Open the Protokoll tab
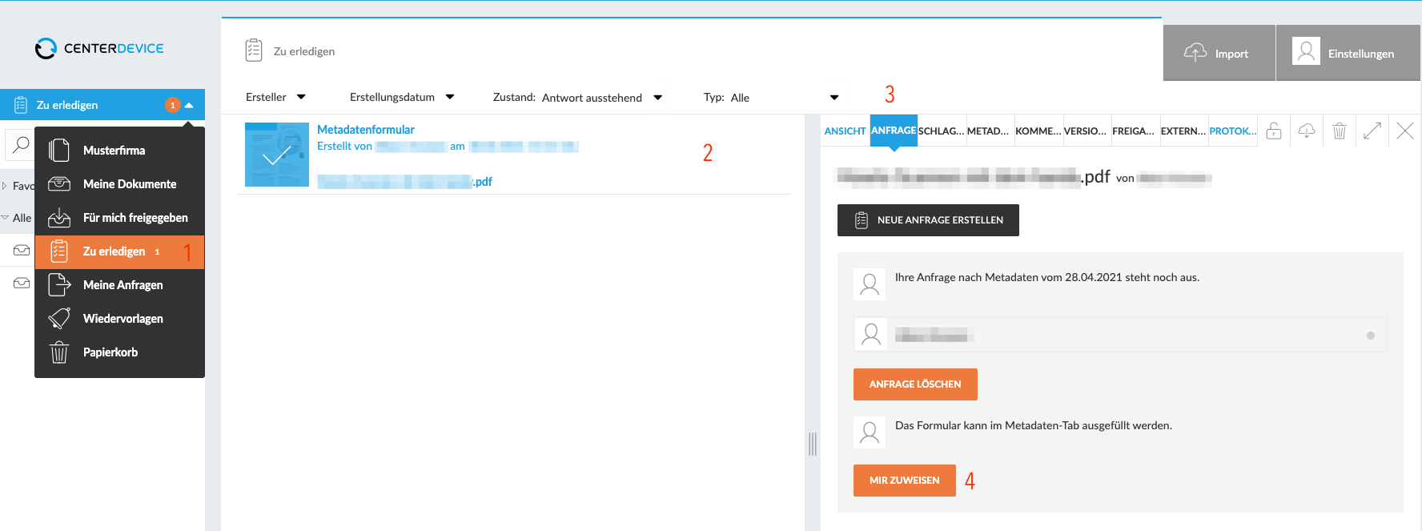Image resolution: width=1422 pixels, height=531 pixels. click(1232, 131)
